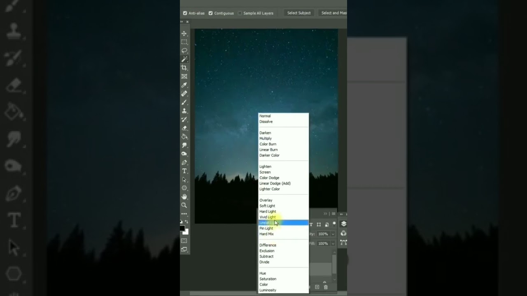Open the Layers panel menu icon
527x296 pixels.
(x=333, y=214)
